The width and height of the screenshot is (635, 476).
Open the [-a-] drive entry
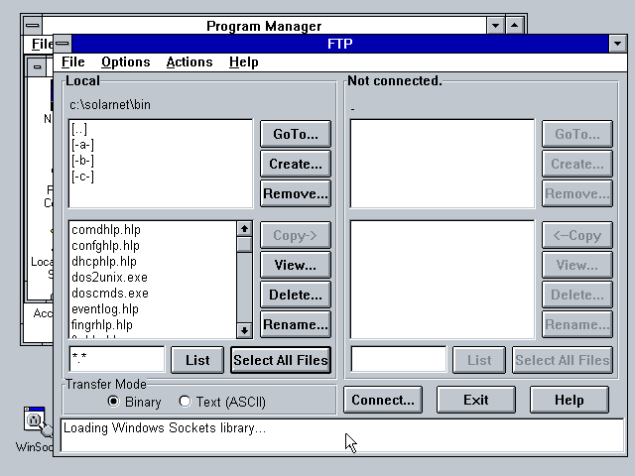[82, 145]
